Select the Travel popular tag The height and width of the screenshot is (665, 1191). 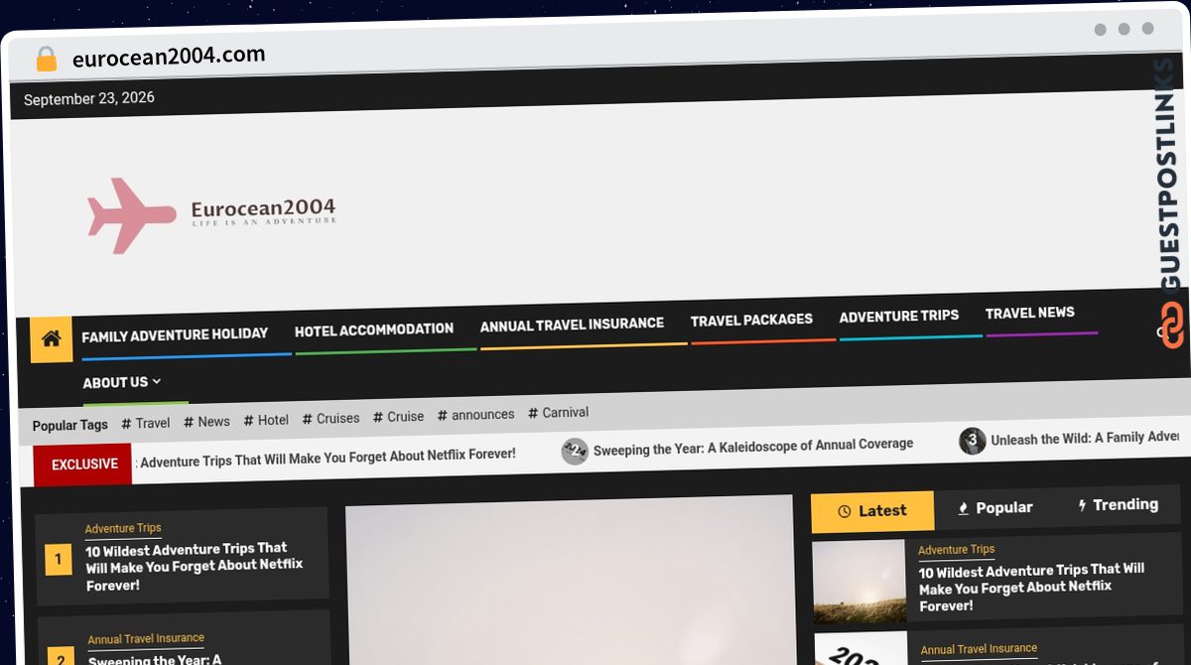pyautogui.click(x=145, y=423)
